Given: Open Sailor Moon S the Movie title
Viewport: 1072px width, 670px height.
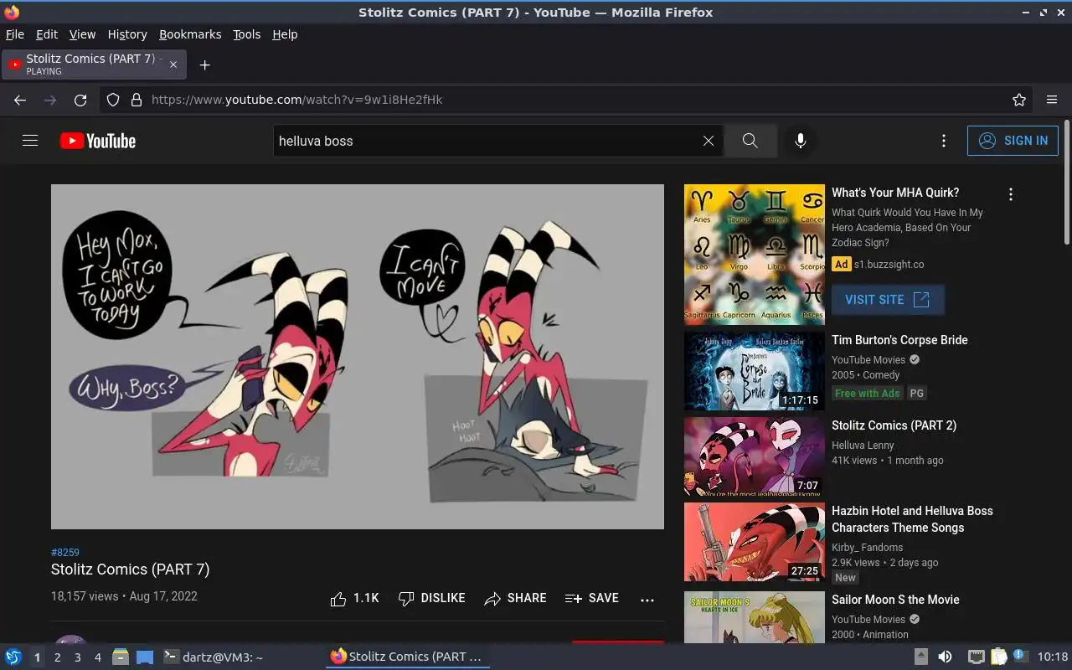Looking at the screenshot, I should [x=895, y=600].
